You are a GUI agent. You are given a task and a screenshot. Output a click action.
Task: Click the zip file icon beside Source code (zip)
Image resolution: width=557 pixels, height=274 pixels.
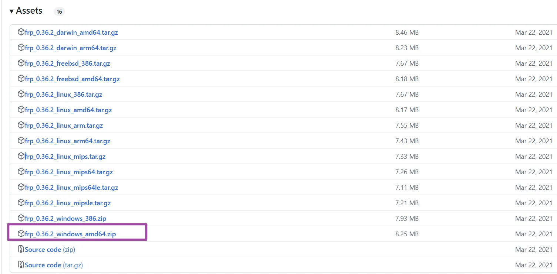coord(21,249)
